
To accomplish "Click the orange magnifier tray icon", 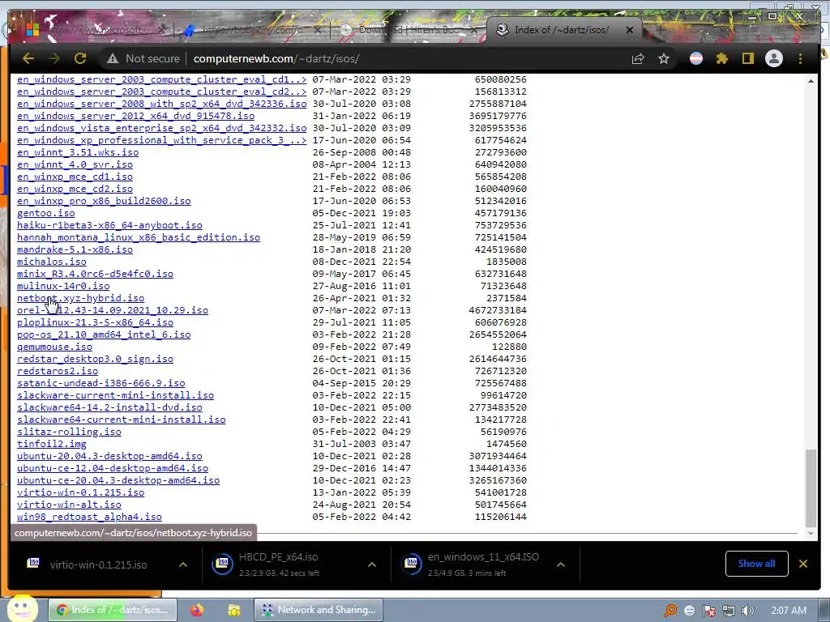I will (x=670, y=611).
